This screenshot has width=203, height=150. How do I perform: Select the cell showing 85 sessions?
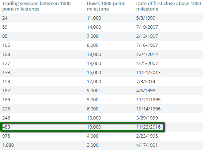[5, 36]
